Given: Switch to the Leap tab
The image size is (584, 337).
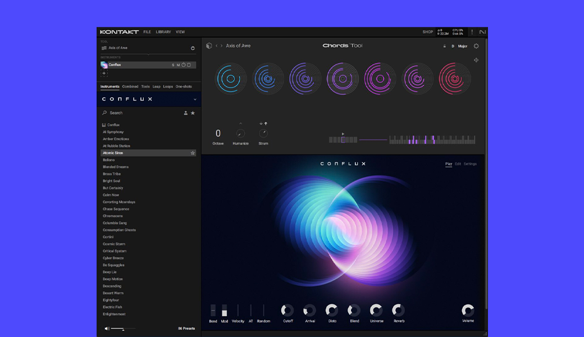Looking at the screenshot, I should tap(157, 86).
